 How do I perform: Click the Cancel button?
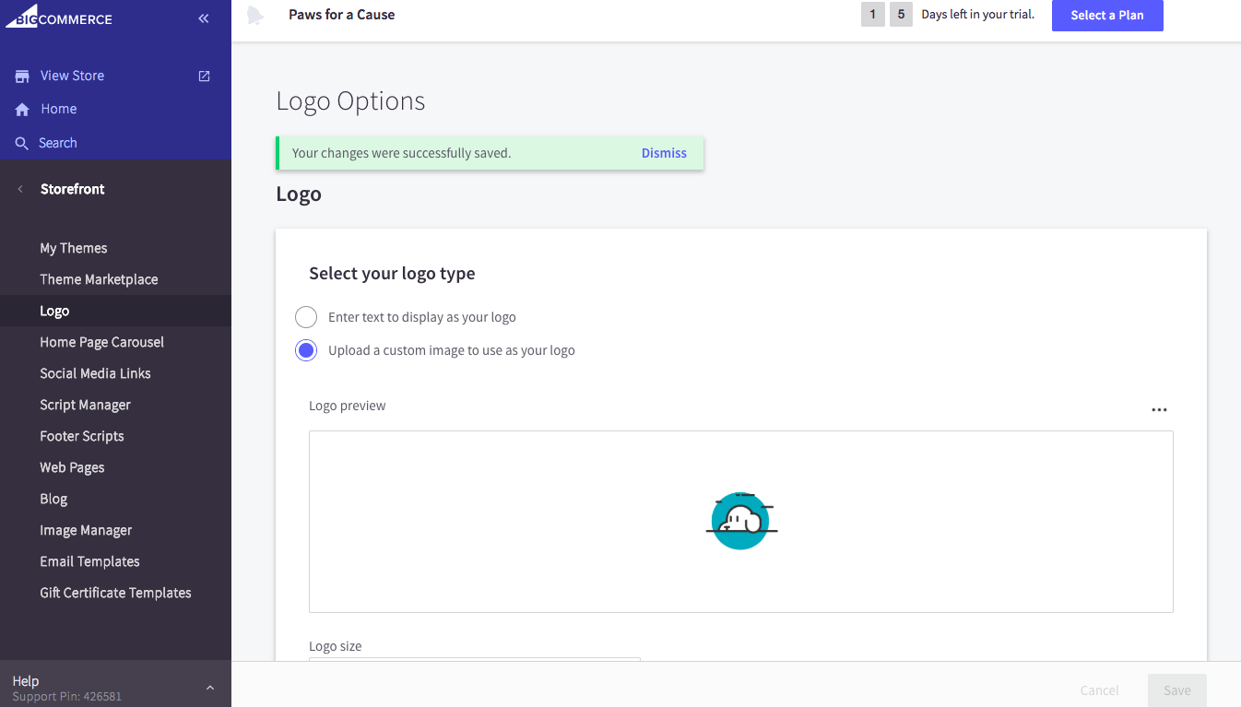1099,690
